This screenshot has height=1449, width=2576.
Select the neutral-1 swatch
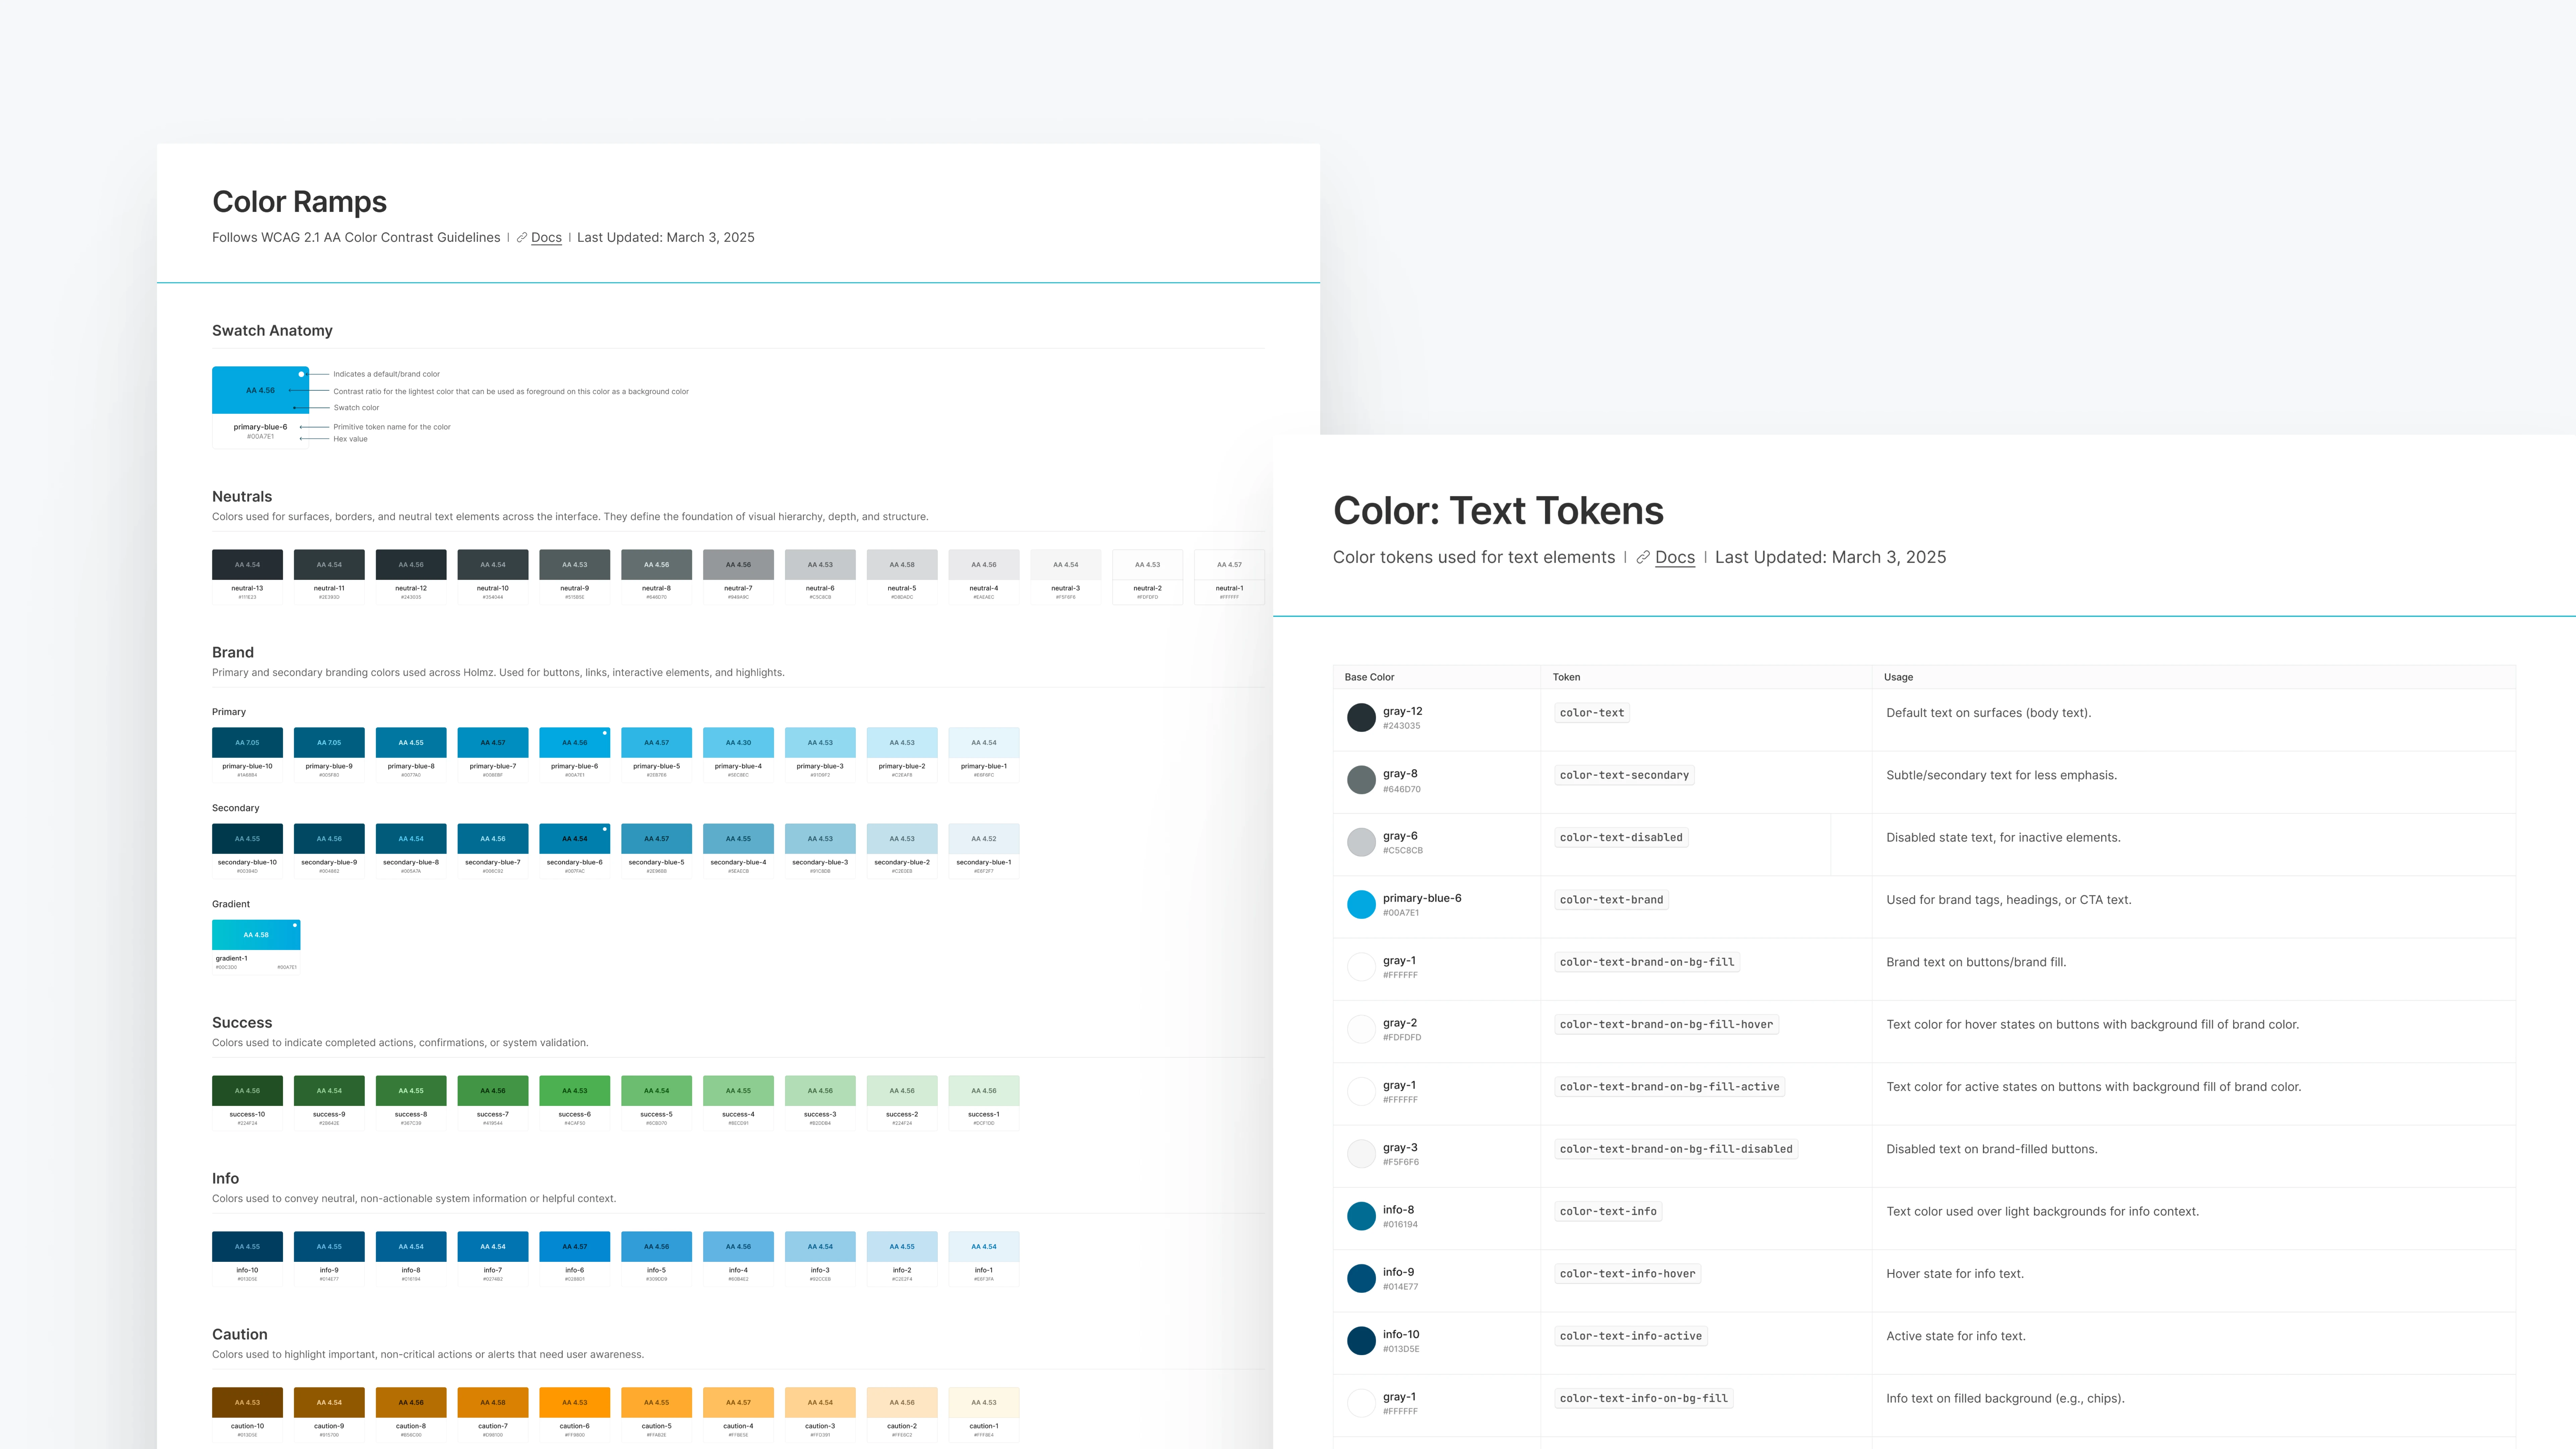[1229, 577]
